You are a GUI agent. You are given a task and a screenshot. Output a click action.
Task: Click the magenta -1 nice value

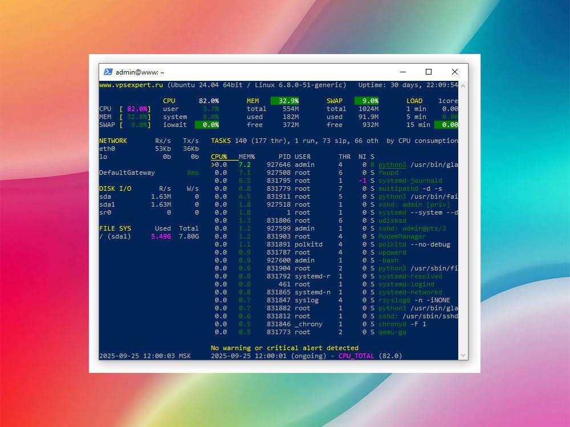[x=363, y=181]
